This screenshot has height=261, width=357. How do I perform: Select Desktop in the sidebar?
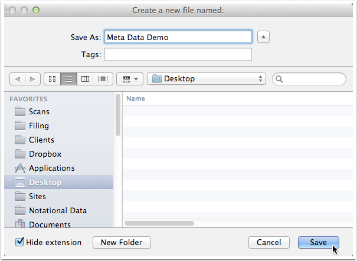59,182
